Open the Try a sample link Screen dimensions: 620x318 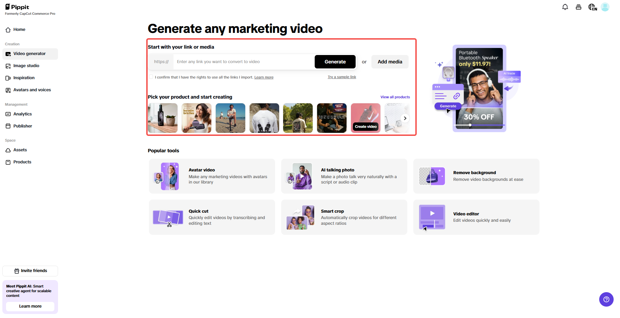(x=342, y=77)
